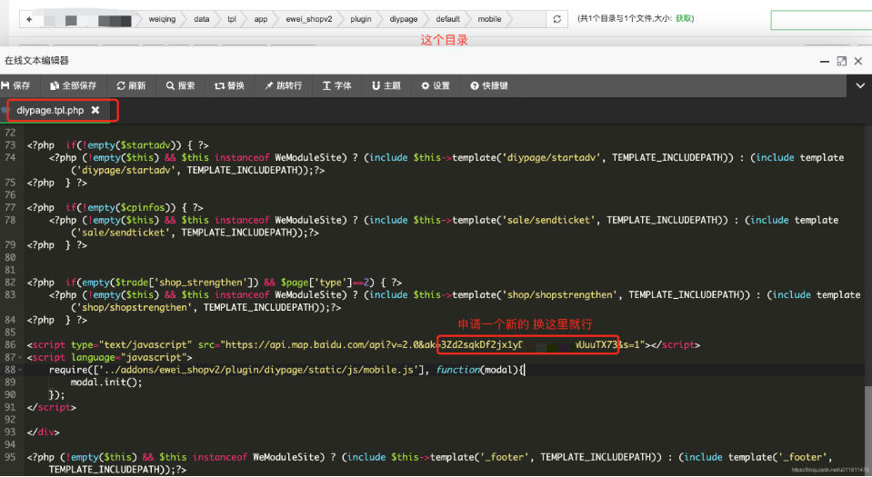Refresh the editor with 刷新 button
The image size is (872, 477).
[x=131, y=85]
